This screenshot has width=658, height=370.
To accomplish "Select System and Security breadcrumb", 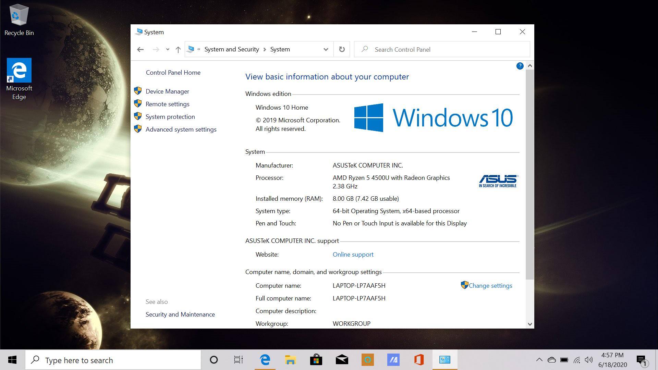I will tap(232, 49).
